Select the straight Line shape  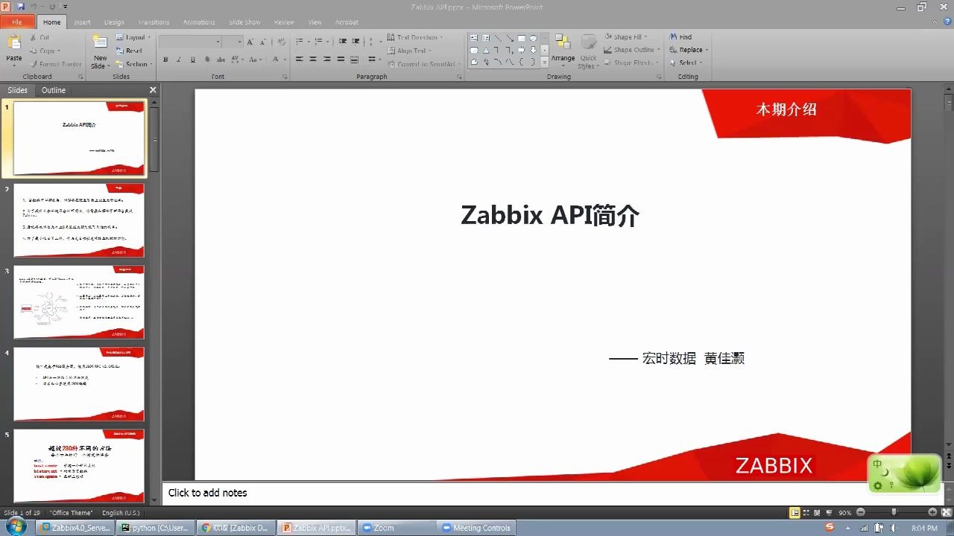coord(498,38)
